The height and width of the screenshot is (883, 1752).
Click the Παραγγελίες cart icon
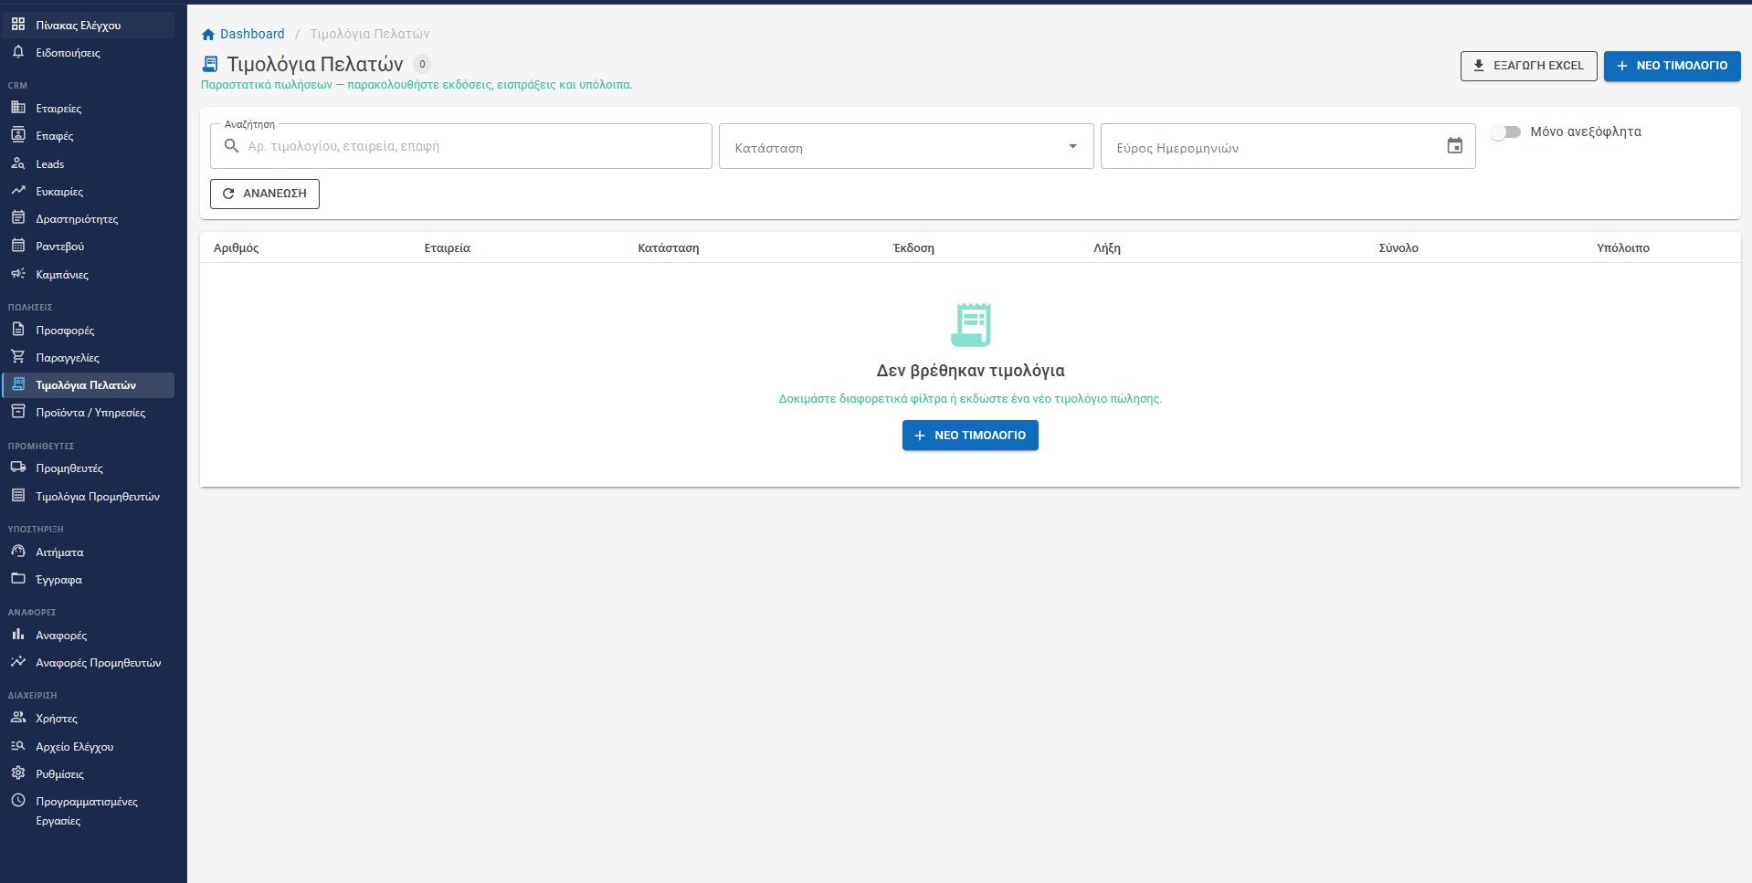click(x=18, y=357)
